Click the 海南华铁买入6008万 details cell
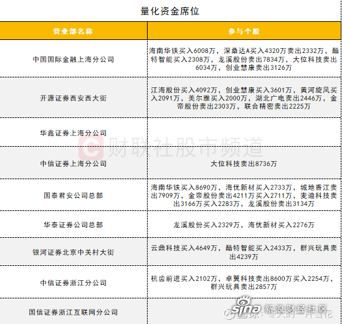 pos(244,59)
